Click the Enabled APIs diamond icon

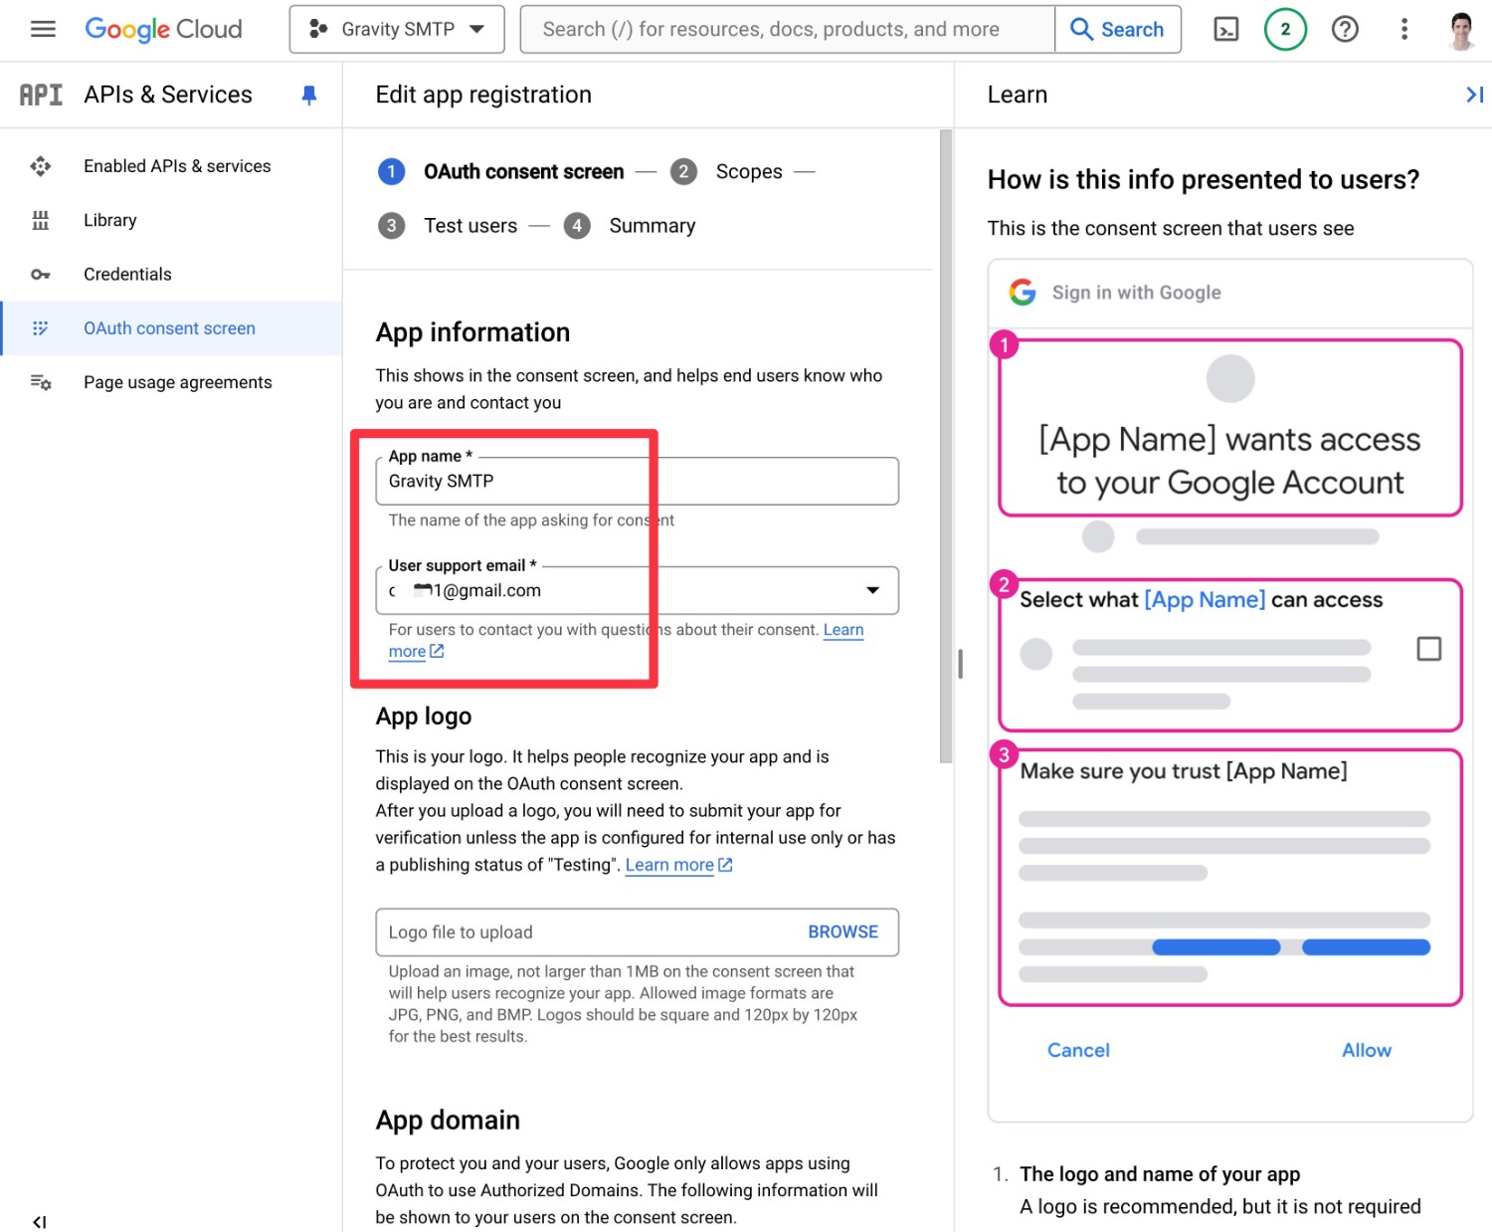[x=41, y=166]
